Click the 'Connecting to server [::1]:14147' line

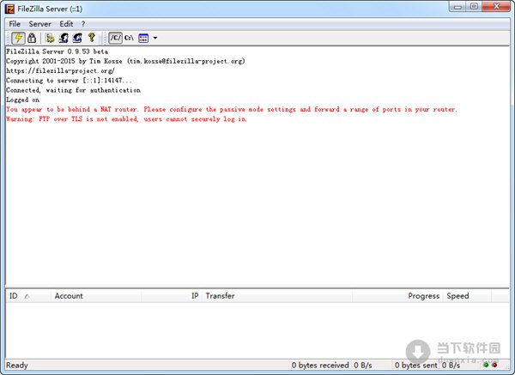tap(69, 81)
